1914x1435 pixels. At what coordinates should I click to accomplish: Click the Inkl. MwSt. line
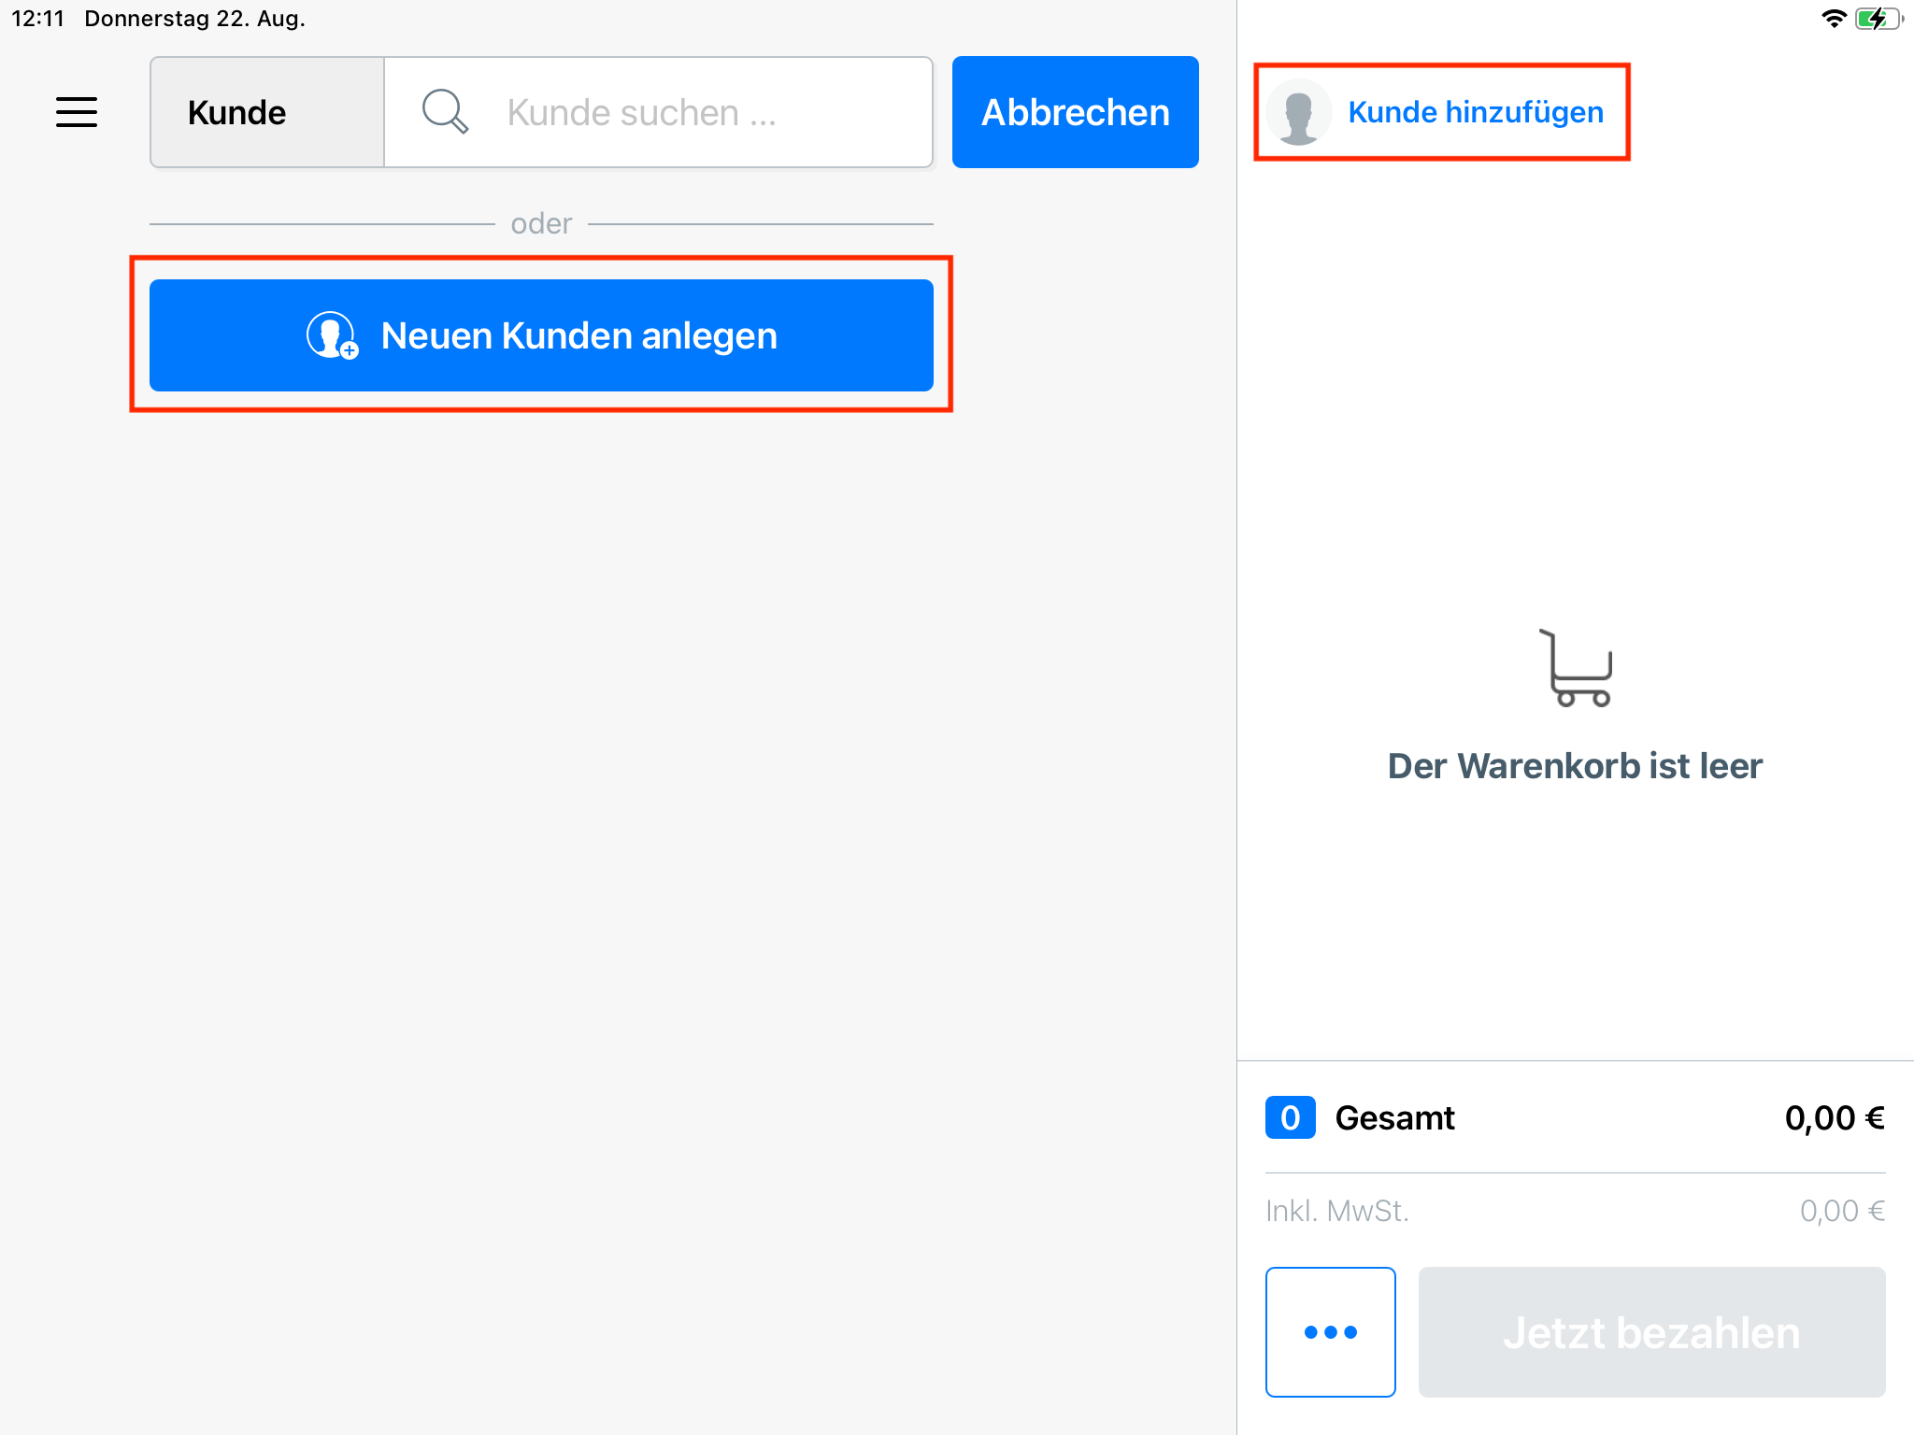[1336, 1210]
